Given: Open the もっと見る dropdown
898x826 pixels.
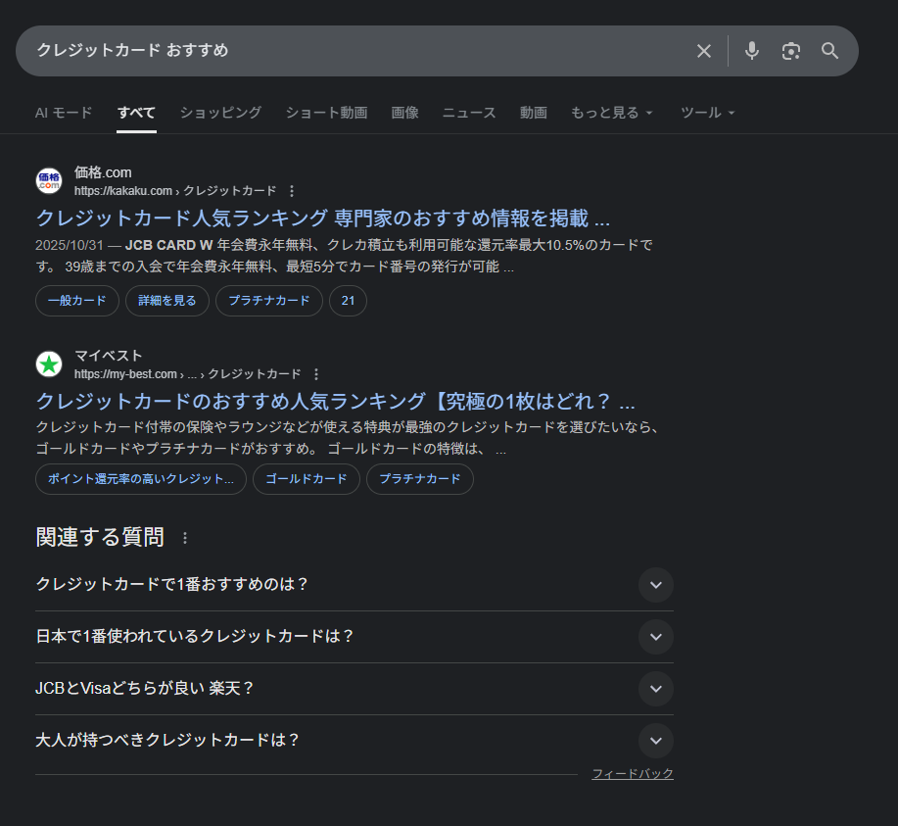Looking at the screenshot, I should tap(612, 113).
